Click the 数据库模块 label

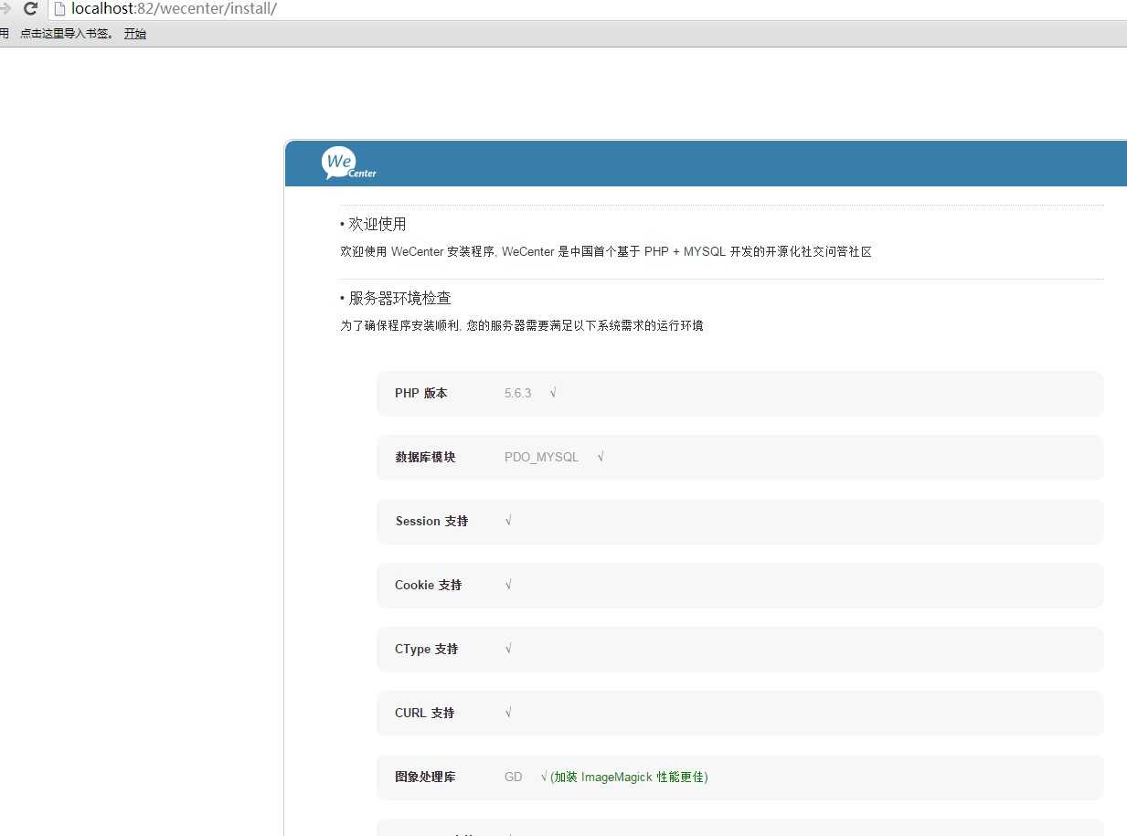tap(425, 457)
